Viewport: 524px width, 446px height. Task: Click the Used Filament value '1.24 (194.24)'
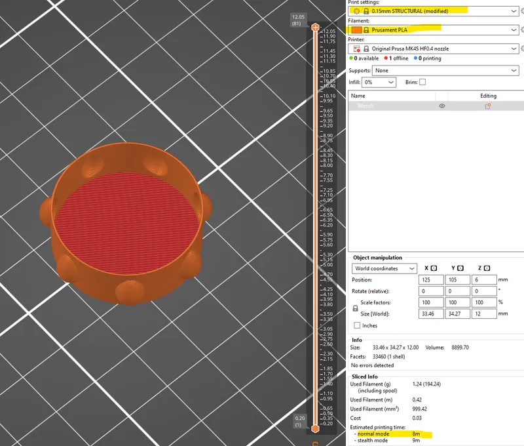tap(427, 384)
